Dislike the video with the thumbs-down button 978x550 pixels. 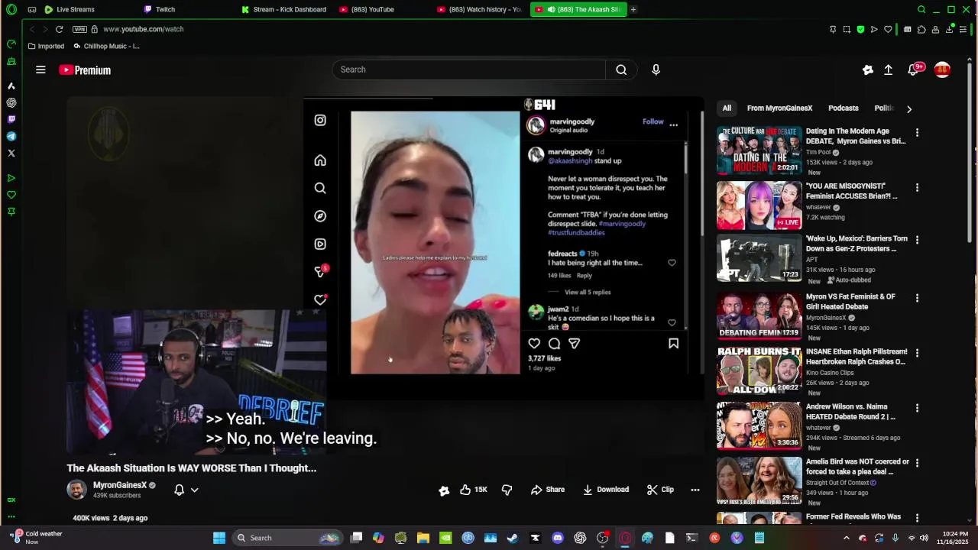(x=507, y=490)
